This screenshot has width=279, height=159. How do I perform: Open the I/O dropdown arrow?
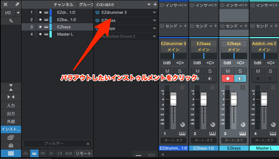(17, 13)
